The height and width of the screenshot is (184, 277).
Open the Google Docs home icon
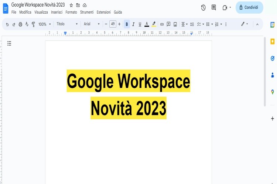(6, 8)
